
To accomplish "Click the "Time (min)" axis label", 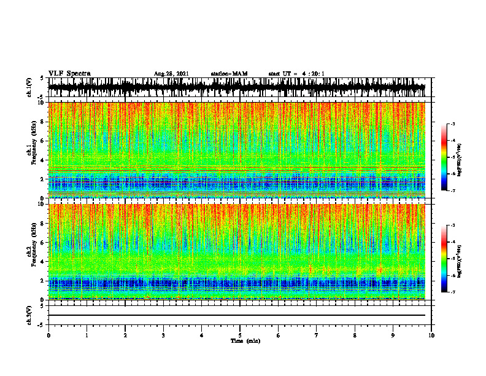I will coord(245,341).
